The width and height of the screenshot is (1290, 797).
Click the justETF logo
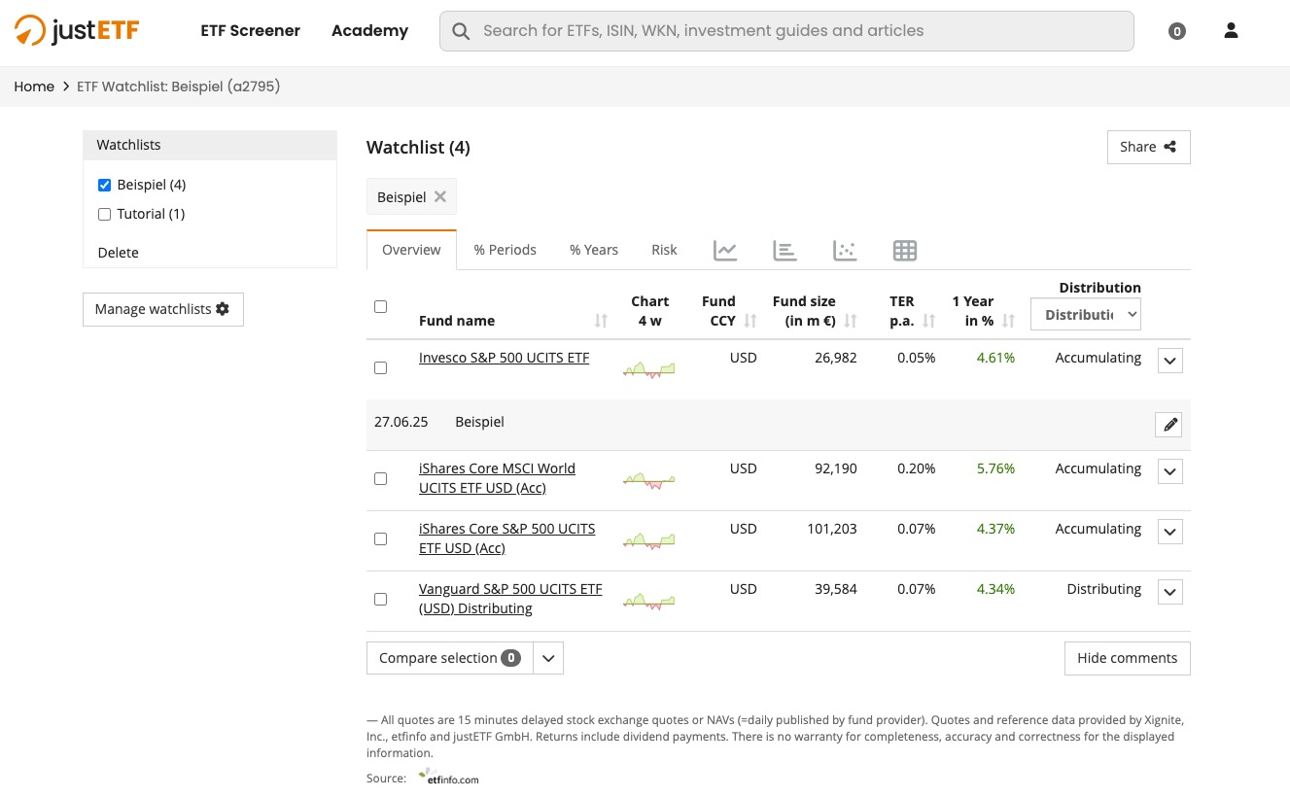(x=78, y=31)
